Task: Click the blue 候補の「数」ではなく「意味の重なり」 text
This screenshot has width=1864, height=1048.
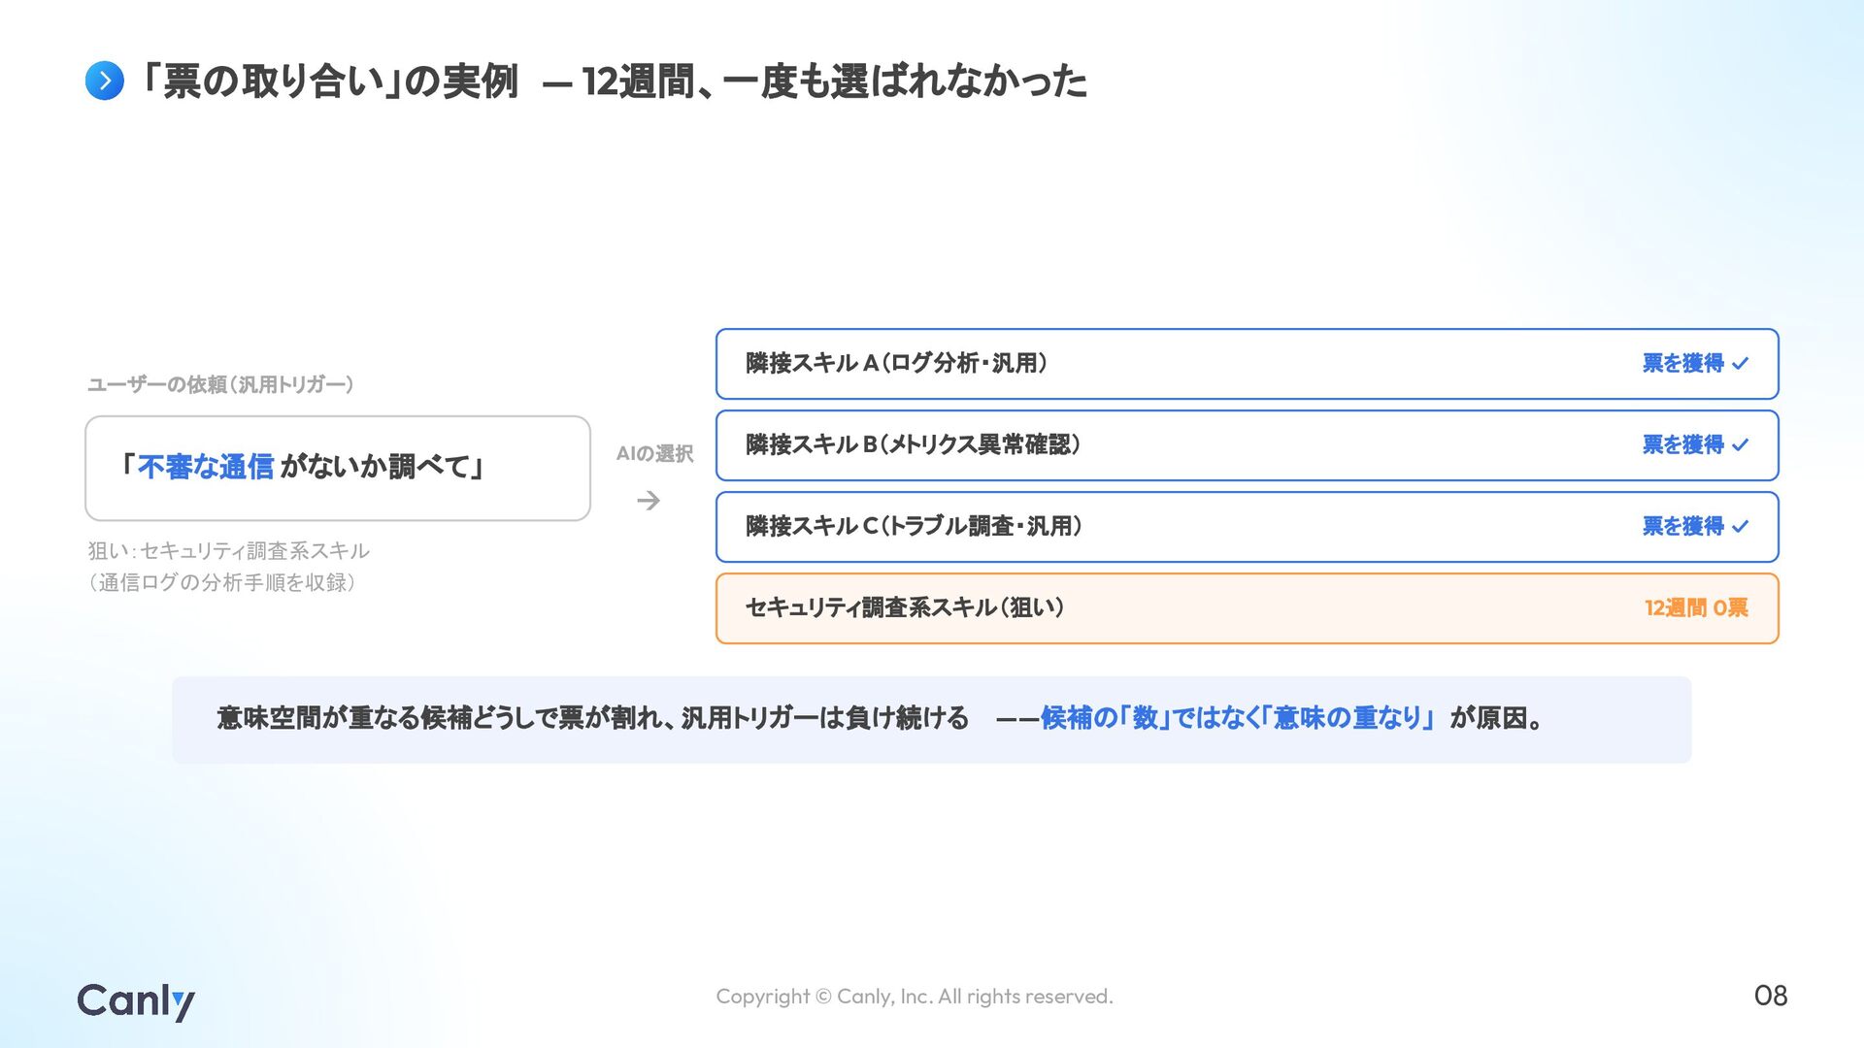Action: tap(1238, 719)
